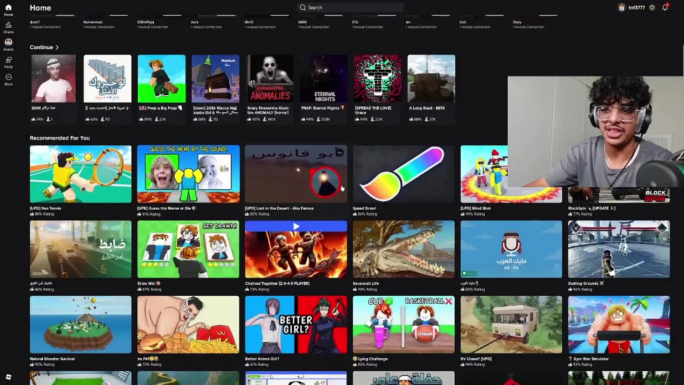684x385 pixels.
Task: Expand the Continue section chevron
Action: [x=57, y=48]
